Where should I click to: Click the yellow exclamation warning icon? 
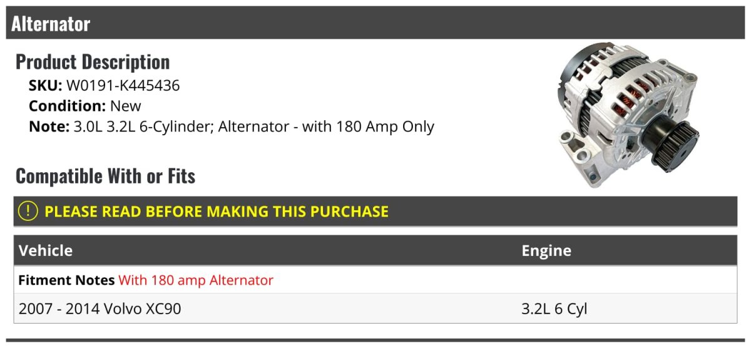28,212
